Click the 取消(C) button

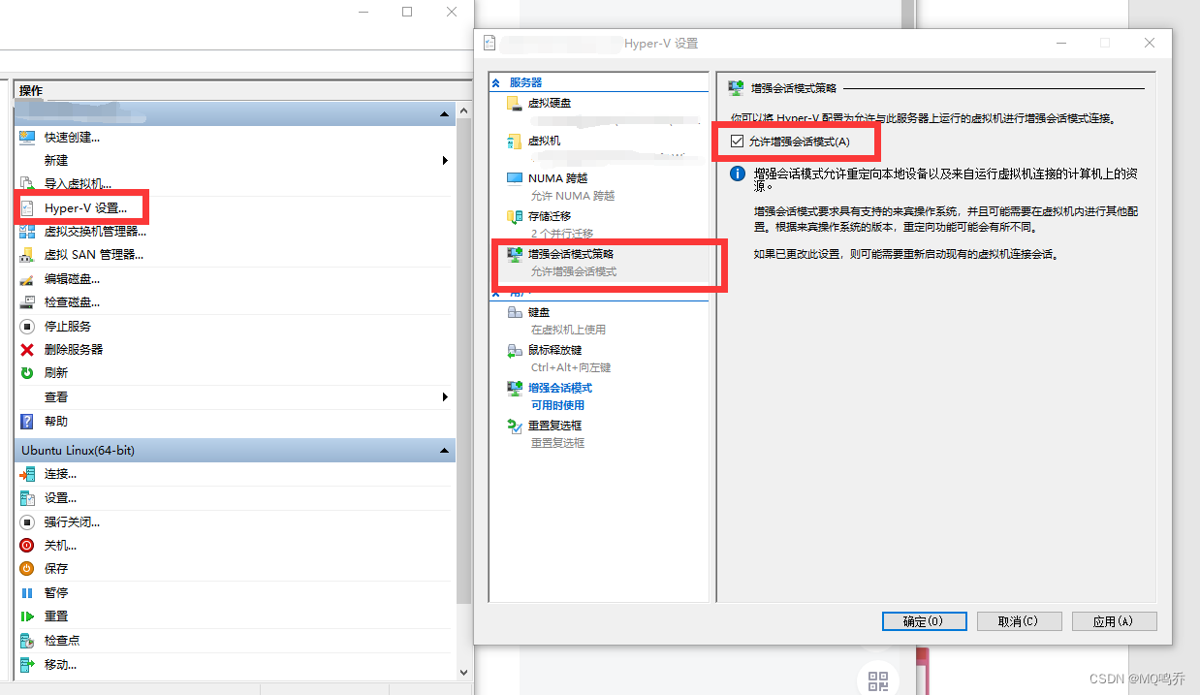click(x=1019, y=621)
